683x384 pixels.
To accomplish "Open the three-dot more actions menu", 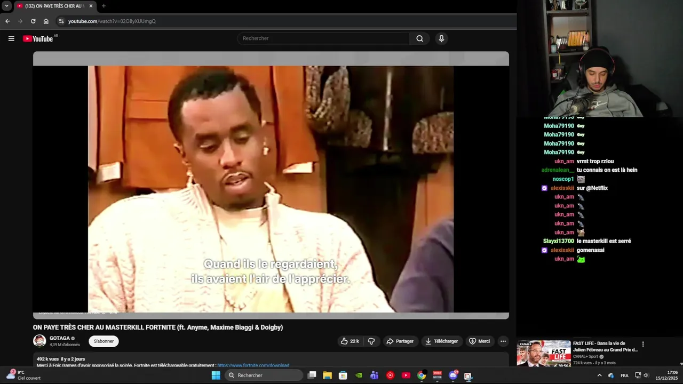I will pyautogui.click(x=503, y=341).
